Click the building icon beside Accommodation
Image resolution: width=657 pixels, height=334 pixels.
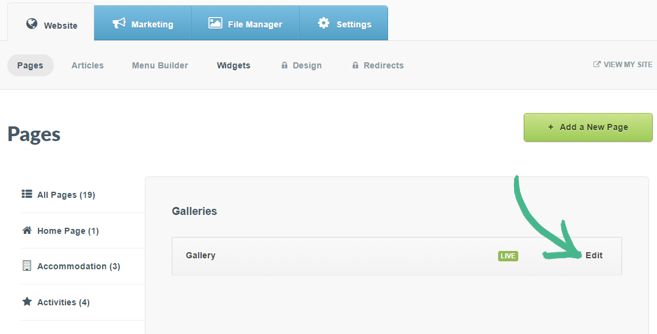coord(27,266)
